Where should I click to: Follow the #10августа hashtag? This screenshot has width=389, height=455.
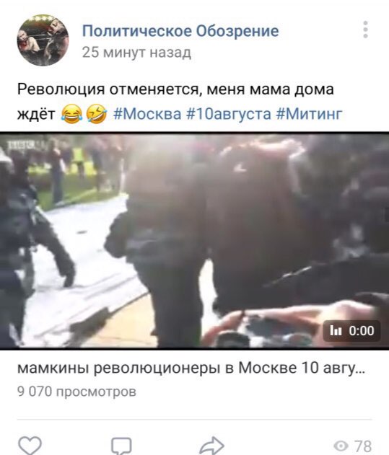click(229, 113)
